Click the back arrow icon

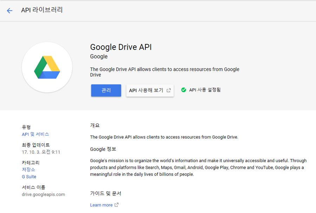pos(9,11)
